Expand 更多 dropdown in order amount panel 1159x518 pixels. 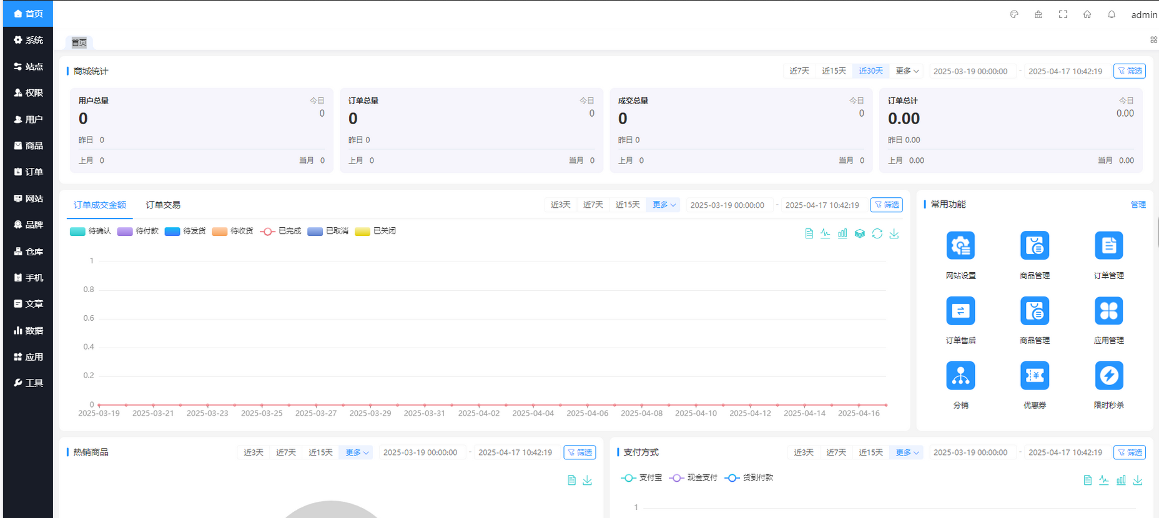coord(664,205)
